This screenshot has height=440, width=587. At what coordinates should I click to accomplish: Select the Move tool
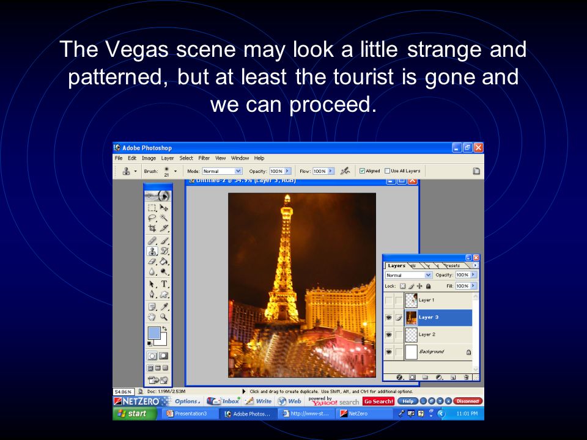164,208
